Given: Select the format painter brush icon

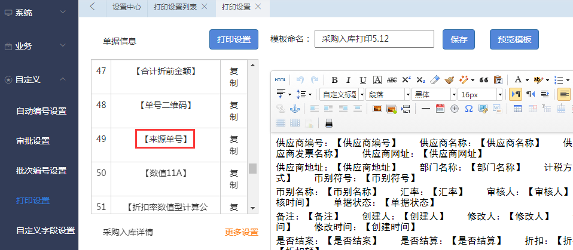Looking at the screenshot, I should pos(449,80).
